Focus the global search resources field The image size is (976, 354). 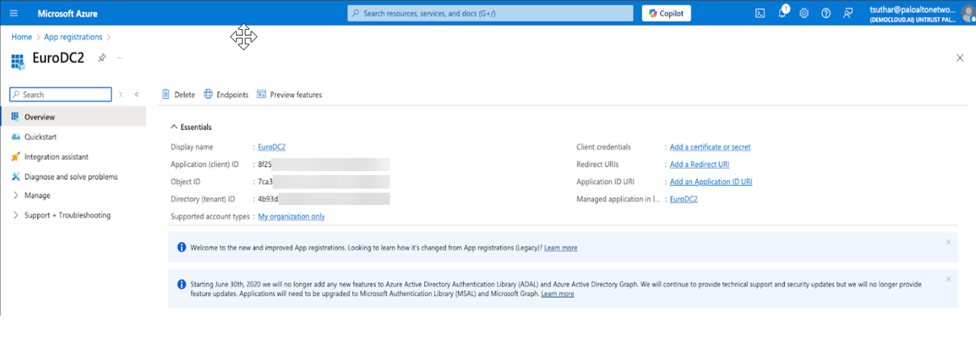coord(490,13)
